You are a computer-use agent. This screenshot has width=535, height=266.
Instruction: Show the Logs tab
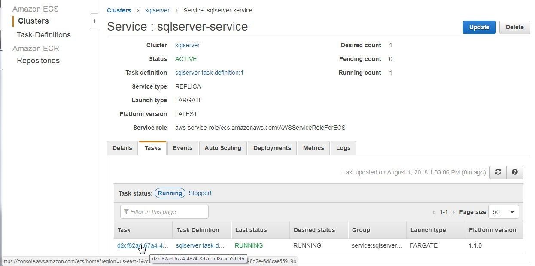point(343,148)
